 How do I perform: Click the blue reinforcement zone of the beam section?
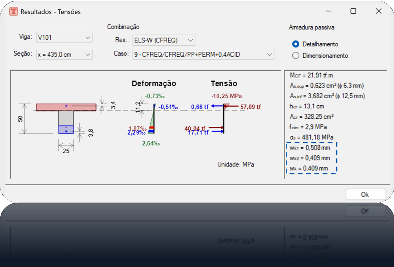tap(66, 130)
